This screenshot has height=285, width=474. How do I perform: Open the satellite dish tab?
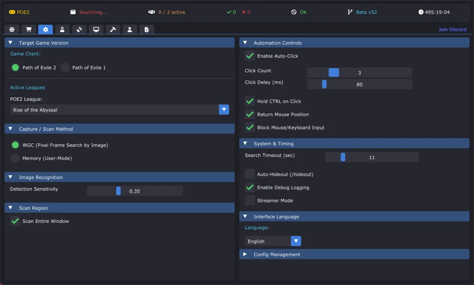[x=79, y=30]
